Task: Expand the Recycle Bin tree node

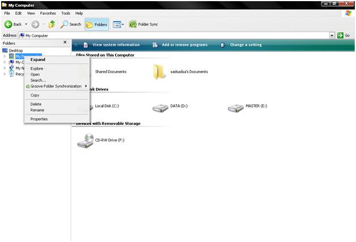Action: click(x=5, y=74)
